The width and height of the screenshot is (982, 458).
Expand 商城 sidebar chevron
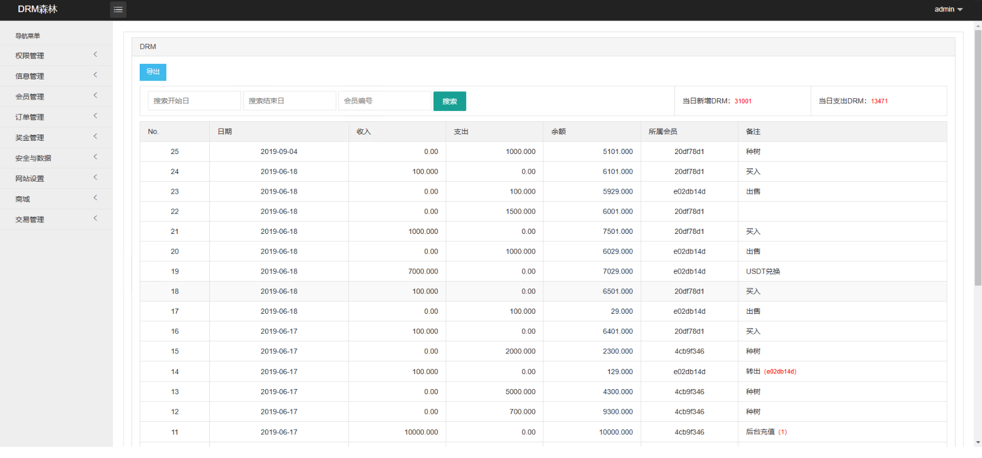point(95,198)
